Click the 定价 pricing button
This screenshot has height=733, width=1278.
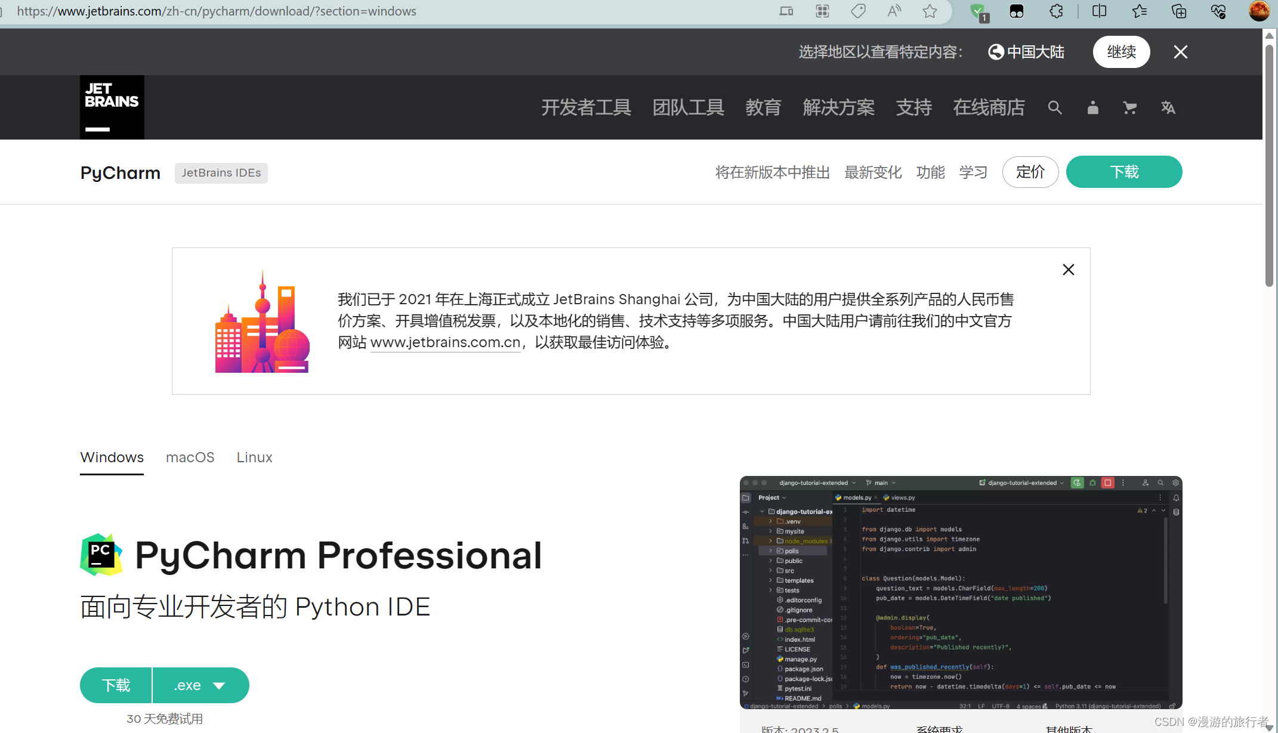[1030, 172]
